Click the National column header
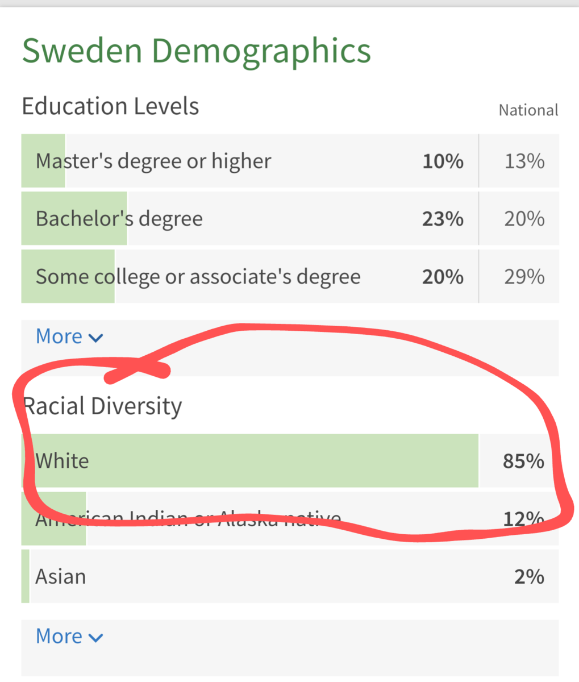Screen dimensions: 579x682 point(528,110)
